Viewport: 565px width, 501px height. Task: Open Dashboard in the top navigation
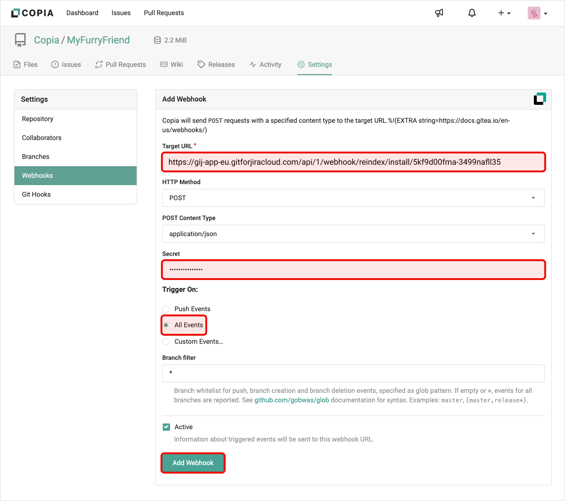pos(82,13)
